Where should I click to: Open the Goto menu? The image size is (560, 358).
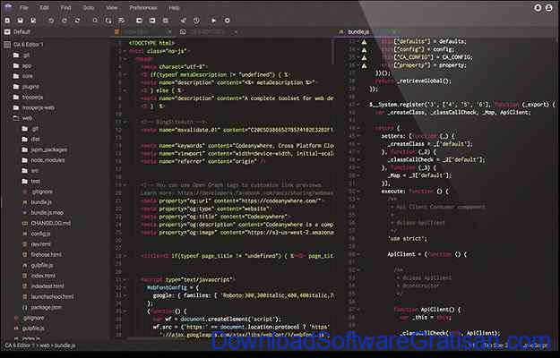[x=88, y=7]
